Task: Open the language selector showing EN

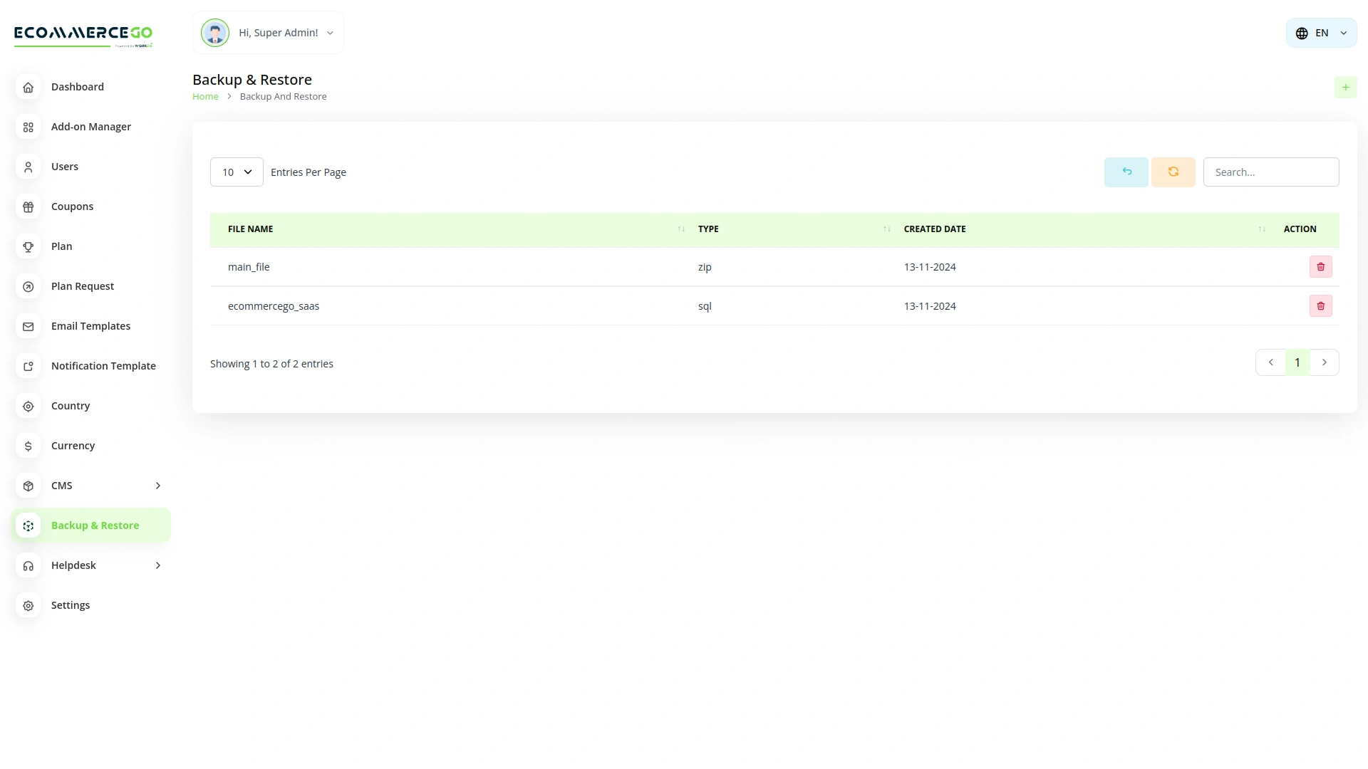Action: pos(1321,32)
